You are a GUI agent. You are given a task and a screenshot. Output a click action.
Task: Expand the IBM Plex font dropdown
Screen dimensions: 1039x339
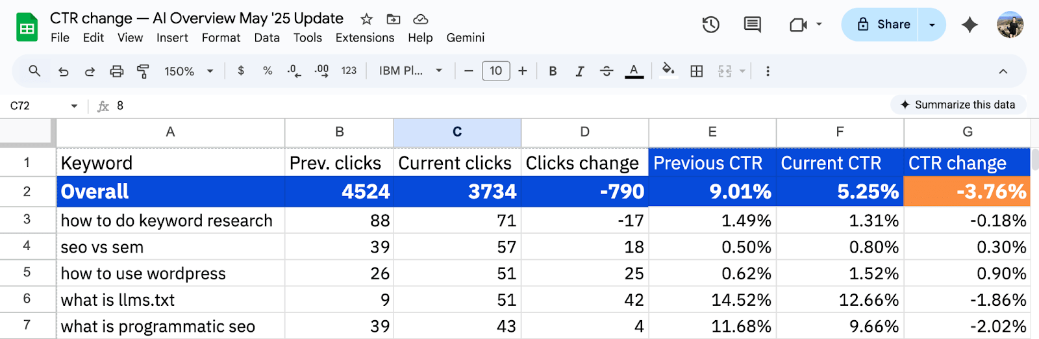click(410, 71)
